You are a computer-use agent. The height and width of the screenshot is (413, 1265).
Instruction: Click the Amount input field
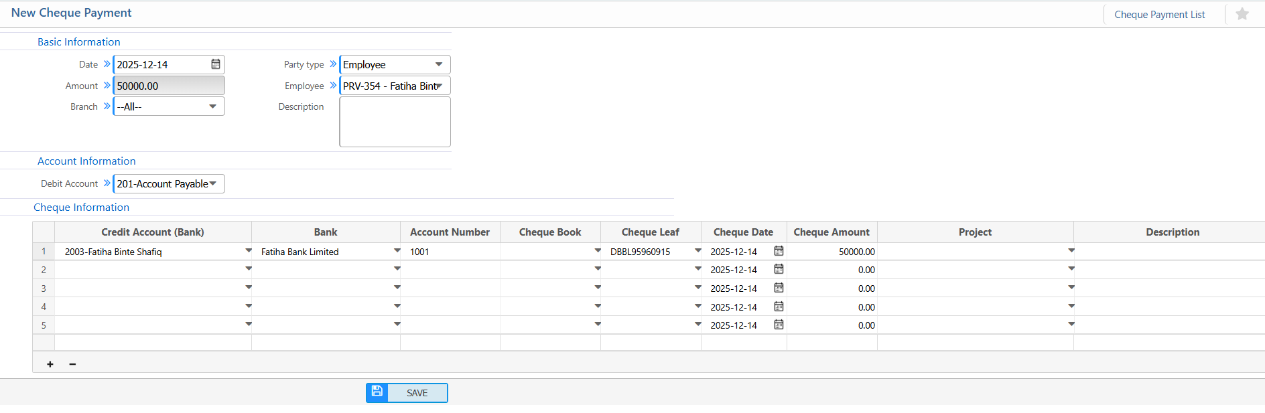pos(169,86)
